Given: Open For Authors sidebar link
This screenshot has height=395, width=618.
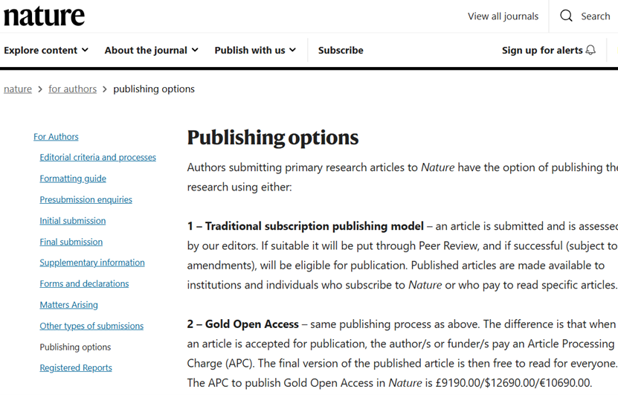Looking at the screenshot, I should point(56,136).
